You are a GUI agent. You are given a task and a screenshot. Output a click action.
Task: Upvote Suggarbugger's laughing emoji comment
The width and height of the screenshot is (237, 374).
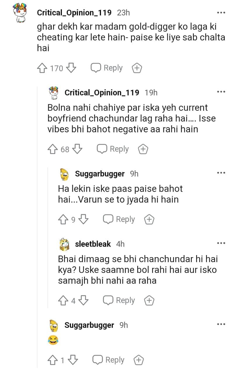click(x=53, y=360)
